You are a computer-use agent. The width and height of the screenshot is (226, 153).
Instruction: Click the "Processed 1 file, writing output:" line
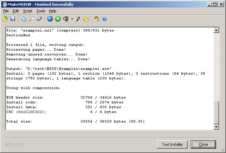coord(46,45)
